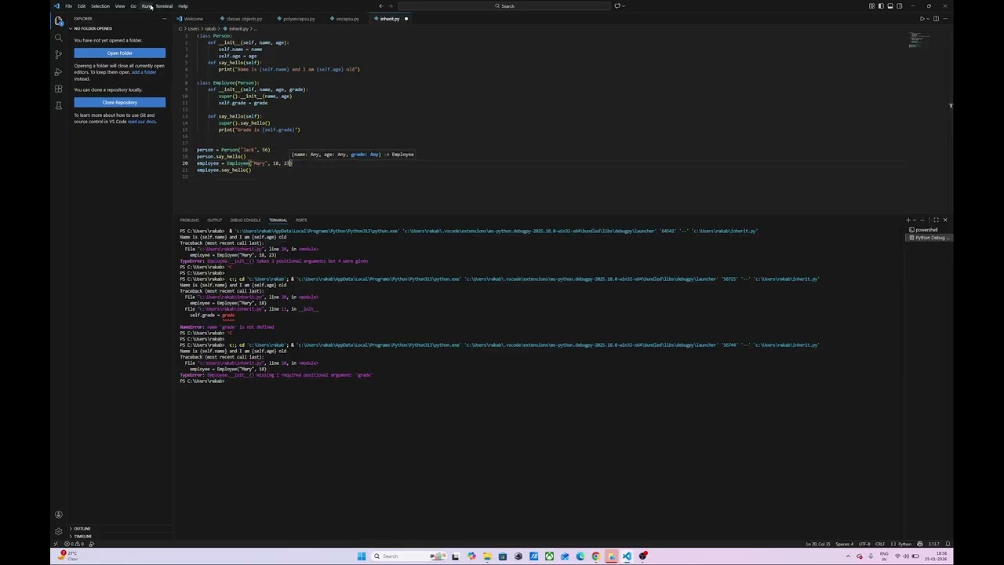Open the Run and Debug view

tap(58, 71)
